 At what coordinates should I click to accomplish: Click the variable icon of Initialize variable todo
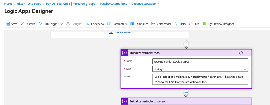(124, 53)
